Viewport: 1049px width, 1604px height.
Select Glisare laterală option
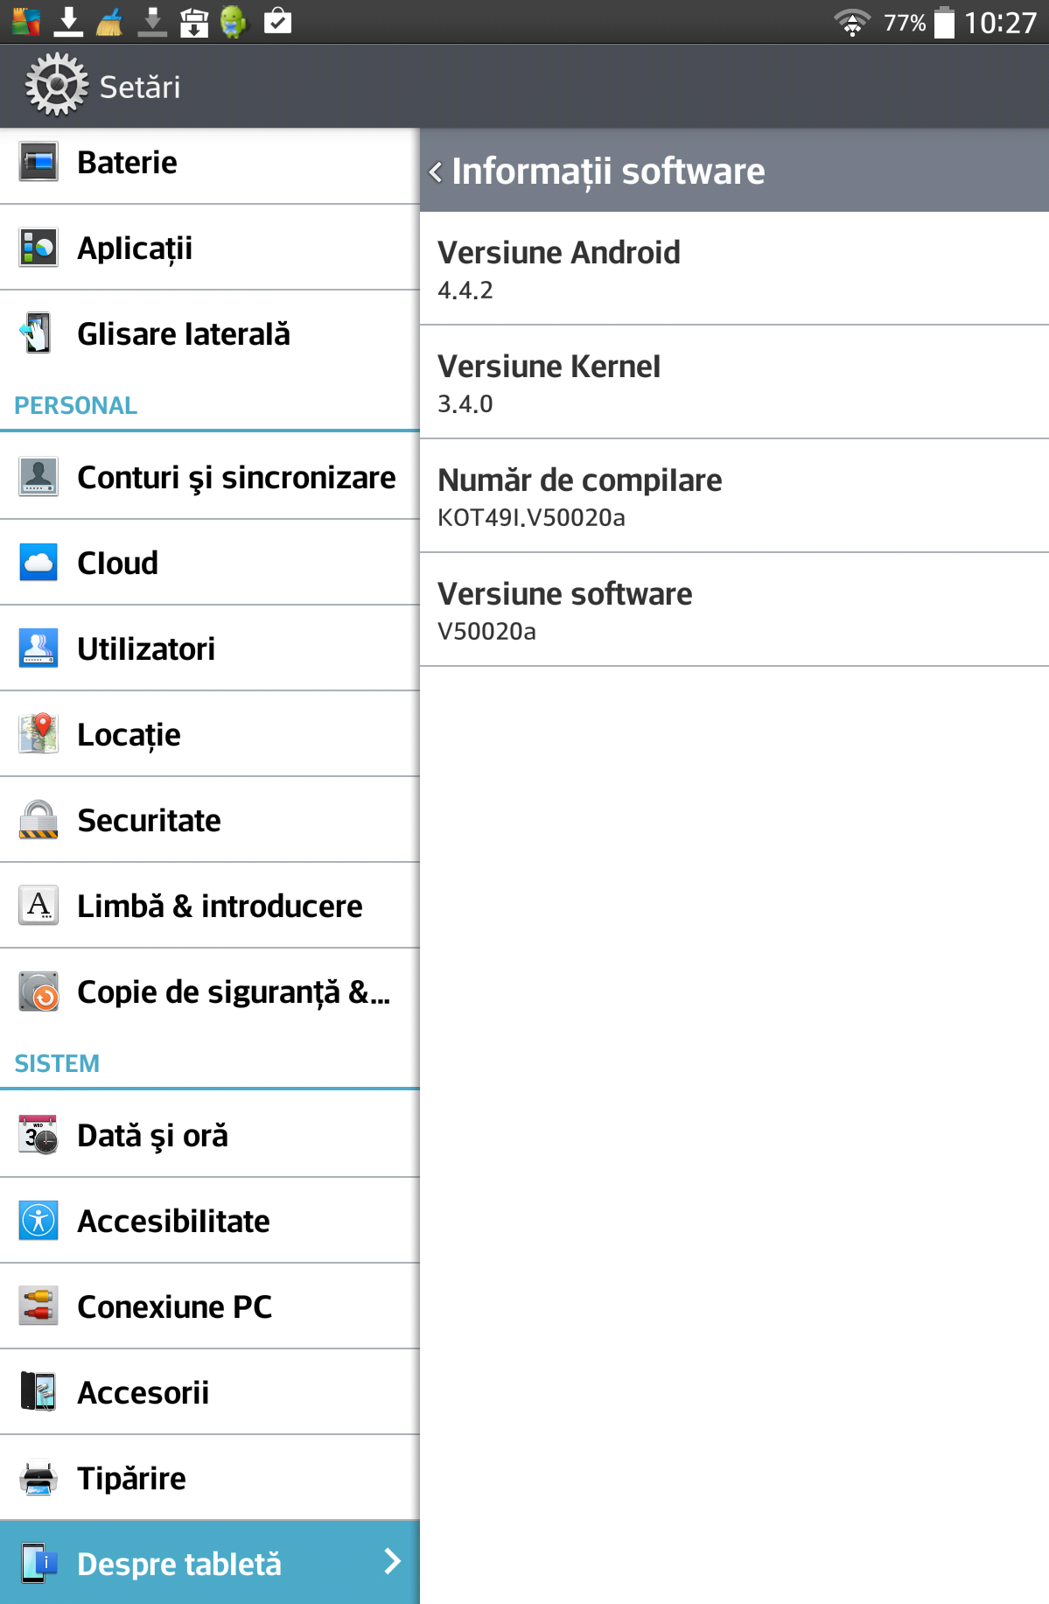tap(184, 334)
